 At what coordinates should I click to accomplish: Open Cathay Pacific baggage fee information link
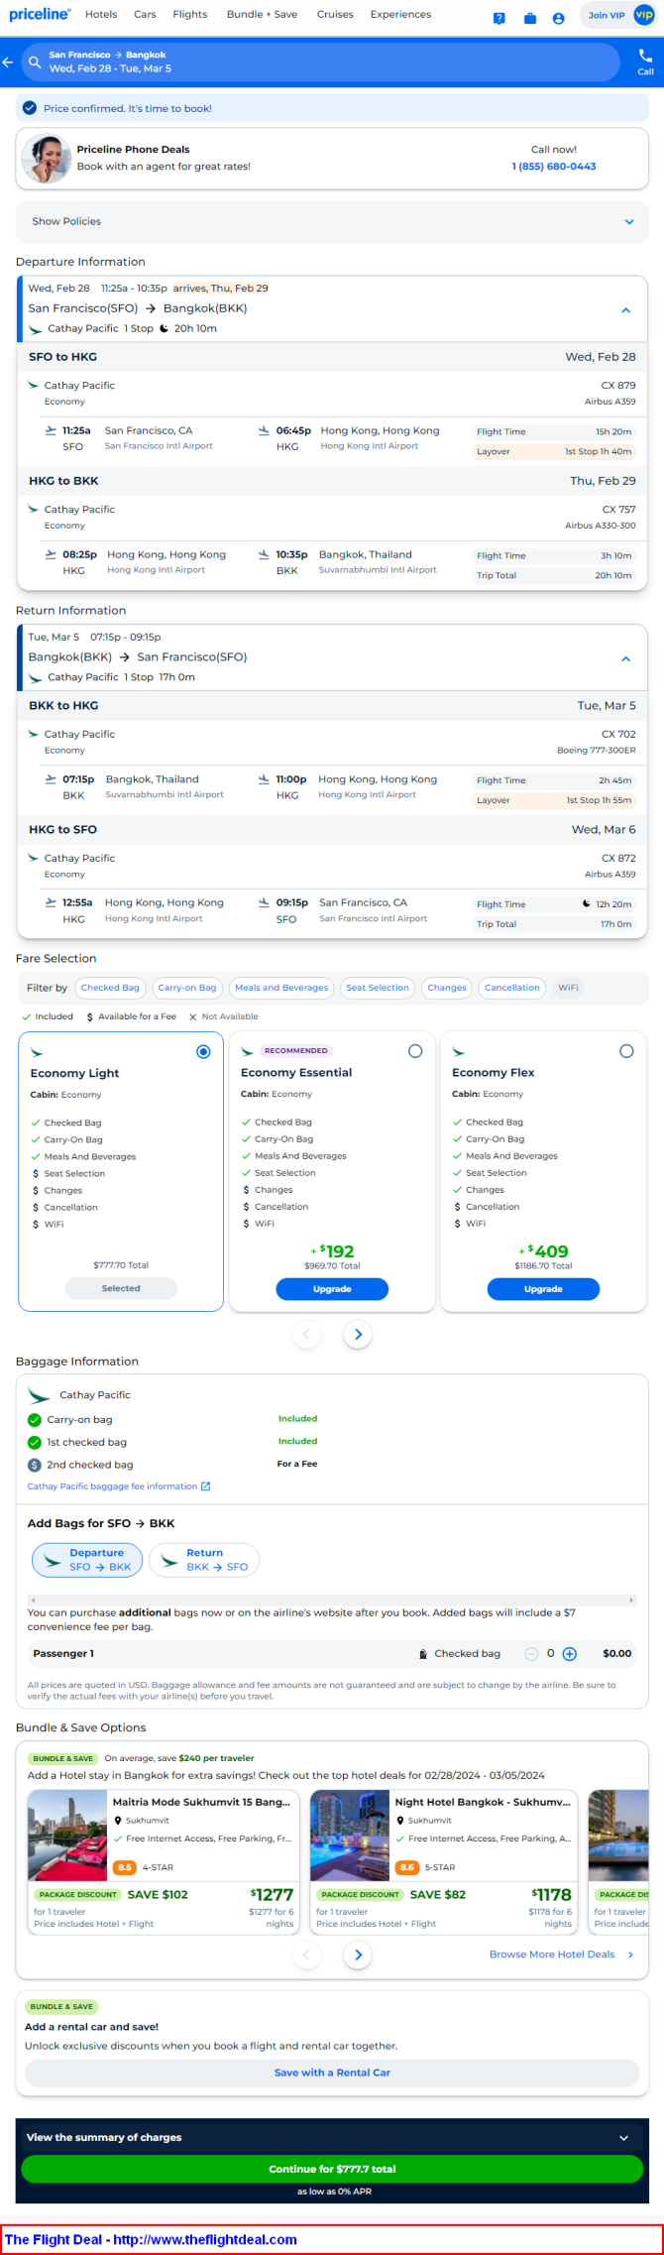point(112,1486)
